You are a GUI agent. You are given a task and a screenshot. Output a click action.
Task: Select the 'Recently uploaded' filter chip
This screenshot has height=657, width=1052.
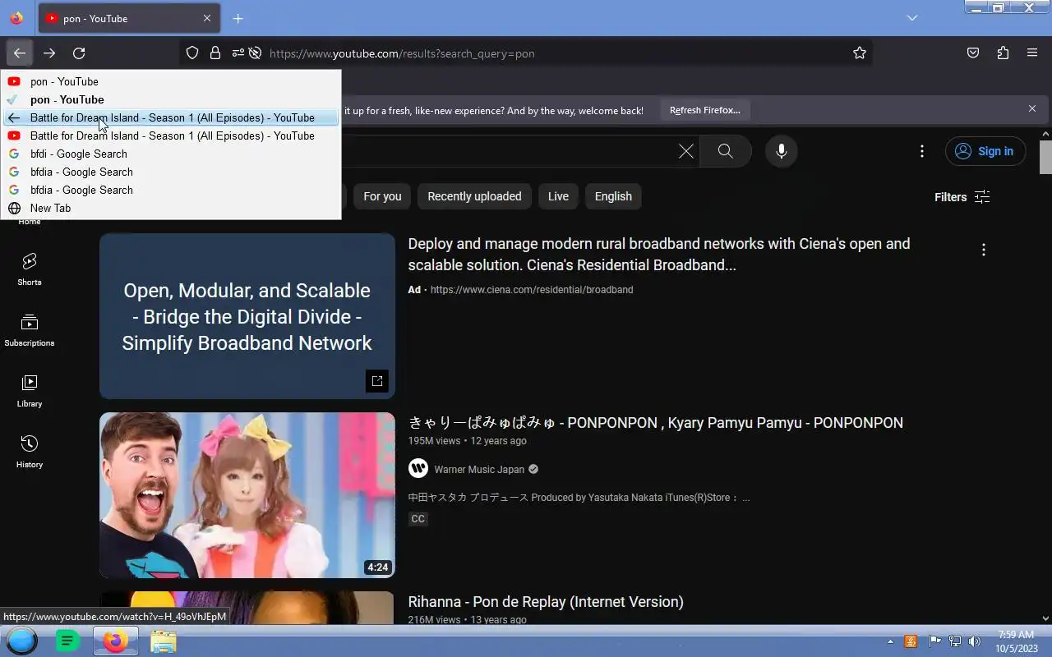pos(474,196)
